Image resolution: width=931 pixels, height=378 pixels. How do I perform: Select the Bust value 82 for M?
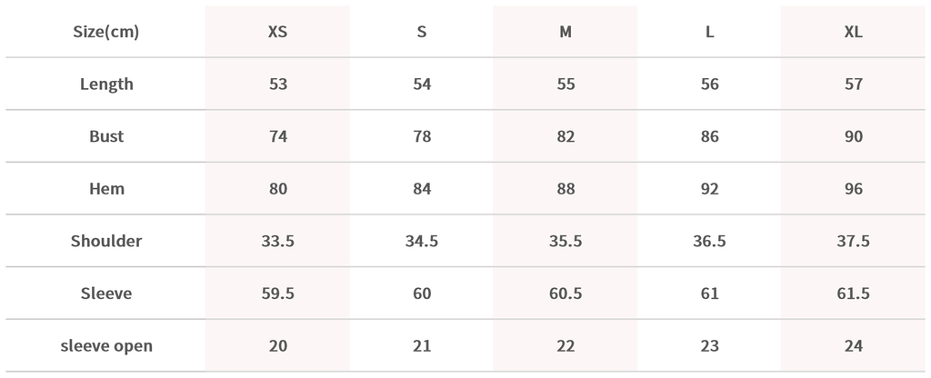566,137
